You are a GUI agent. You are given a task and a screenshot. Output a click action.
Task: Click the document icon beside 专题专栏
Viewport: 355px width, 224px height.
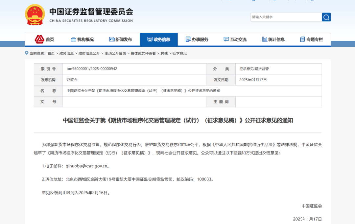point(302,39)
